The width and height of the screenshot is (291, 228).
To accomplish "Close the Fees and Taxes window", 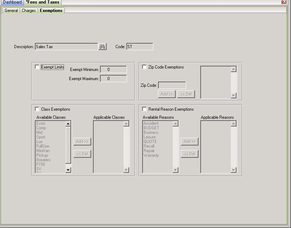I will [284, 2].
